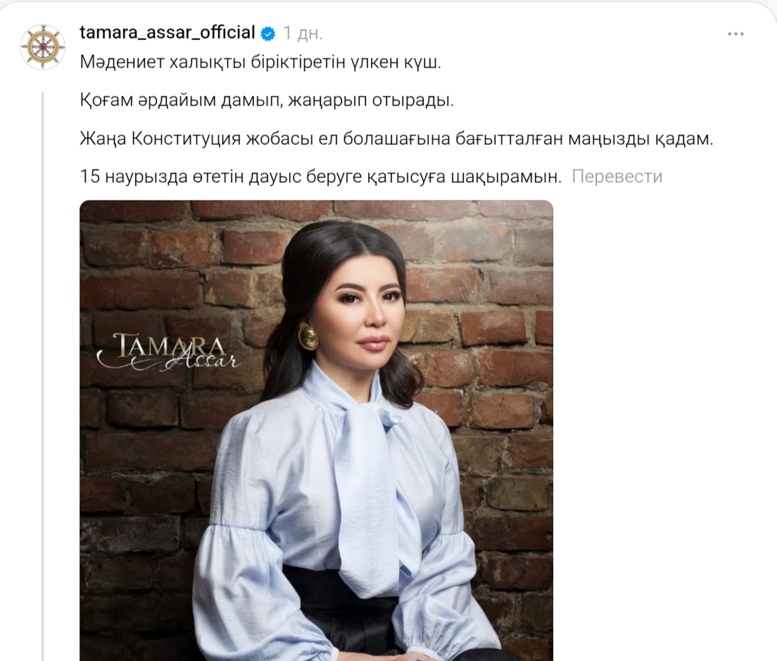Click the Tamara Assar logo watermark
Image resolution: width=777 pixels, height=661 pixels.
point(169,352)
